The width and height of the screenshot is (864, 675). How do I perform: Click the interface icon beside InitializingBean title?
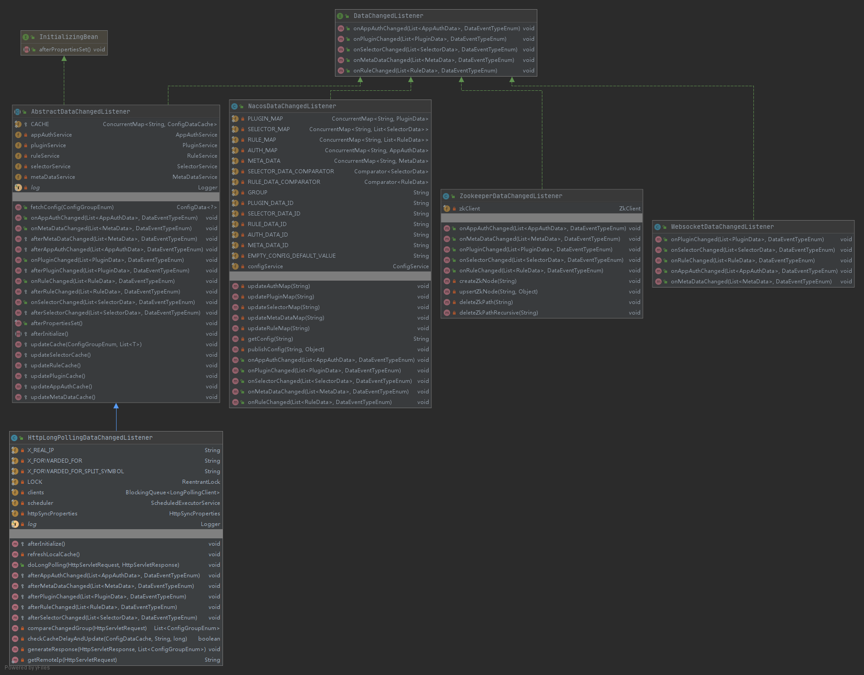26,37
